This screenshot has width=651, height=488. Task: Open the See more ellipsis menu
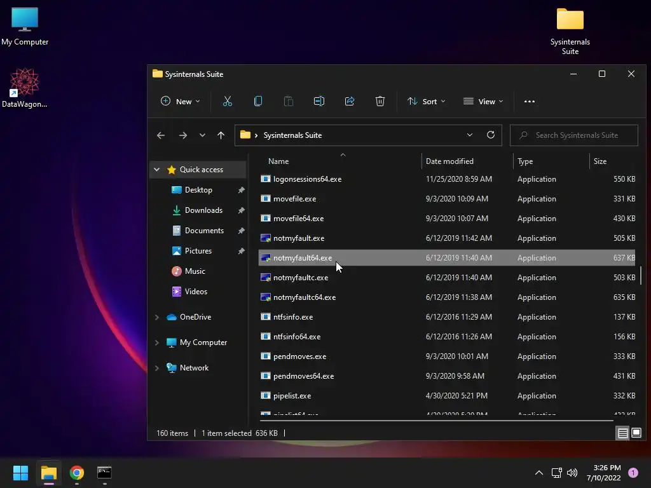(530, 101)
